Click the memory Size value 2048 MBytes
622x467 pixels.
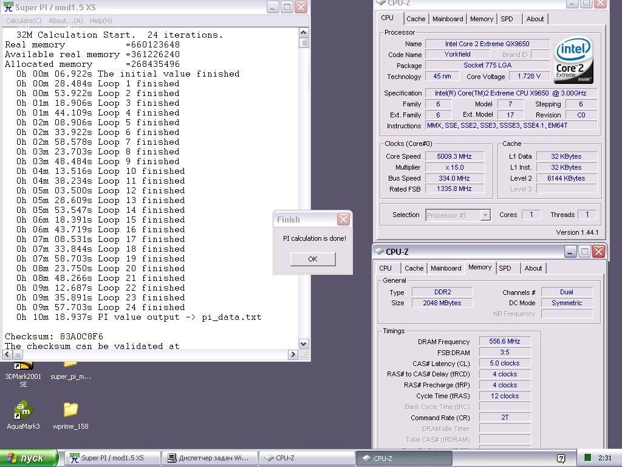pos(442,303)
